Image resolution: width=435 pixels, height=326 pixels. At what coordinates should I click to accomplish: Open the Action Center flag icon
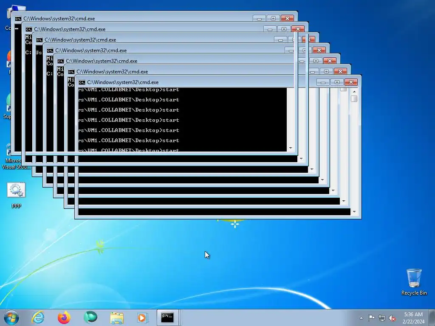[x=371, y=318]
